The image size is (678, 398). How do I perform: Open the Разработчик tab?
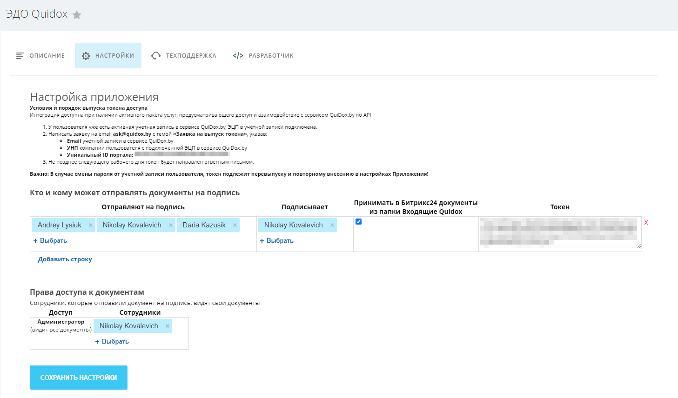271,56
